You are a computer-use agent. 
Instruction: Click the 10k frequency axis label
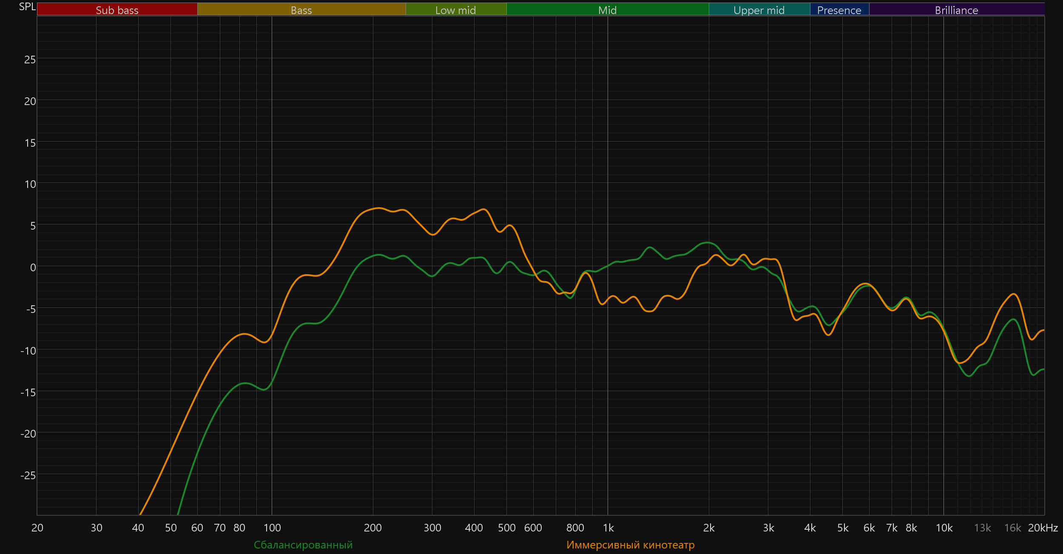pos(944,528)
